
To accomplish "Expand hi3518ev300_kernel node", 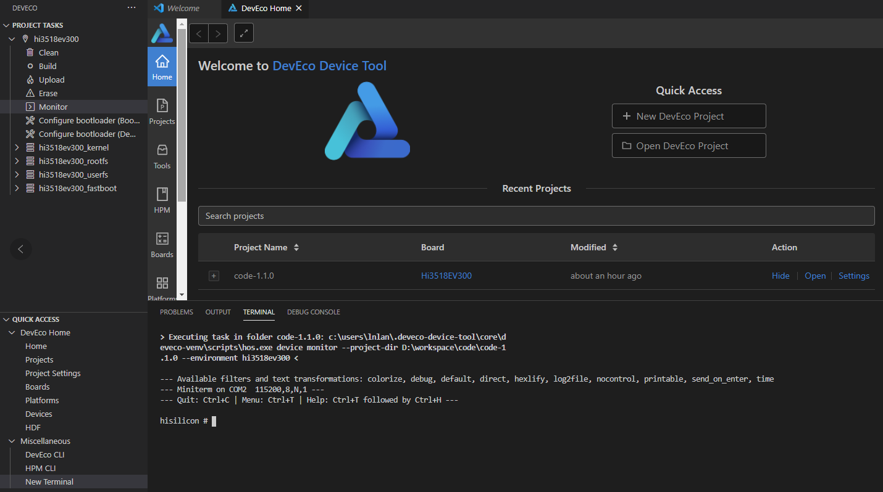I will [x=17, y=147].
